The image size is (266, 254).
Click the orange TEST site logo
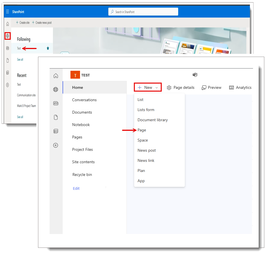pos(75,75)
